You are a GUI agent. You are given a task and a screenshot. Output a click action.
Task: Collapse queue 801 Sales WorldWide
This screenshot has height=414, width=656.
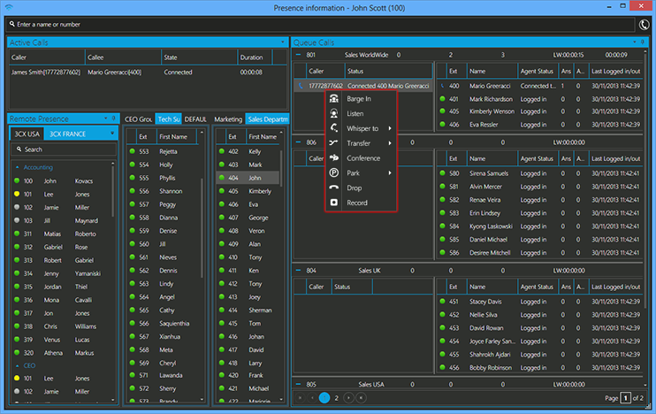click(298, 55)
